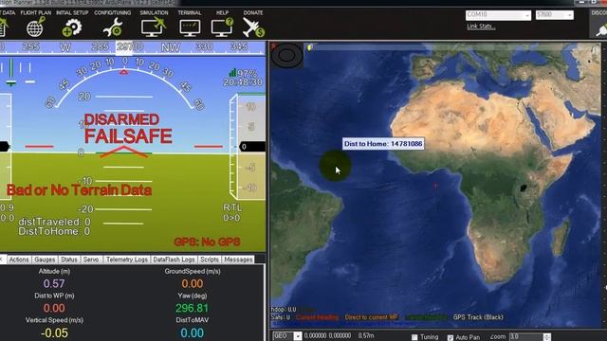Open Config/Tuning wrench icon
The width and height of the screenshot is (607, 341).
point(113,27)
